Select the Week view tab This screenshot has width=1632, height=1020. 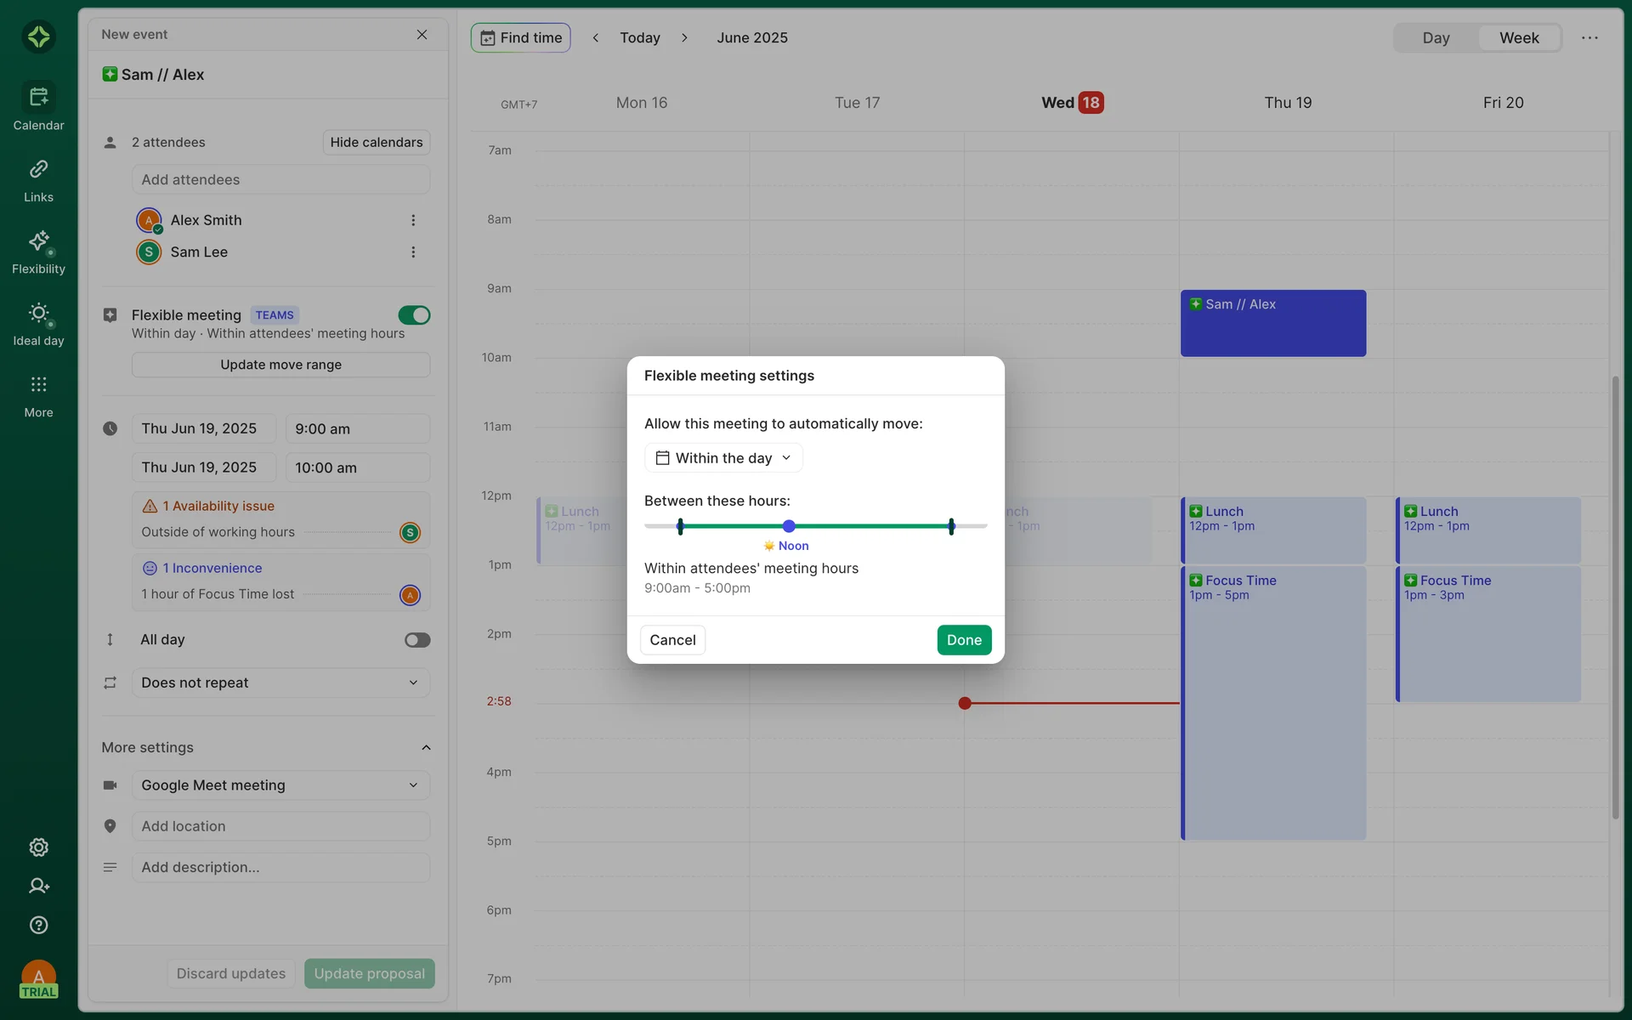[x=1518, y=37]
